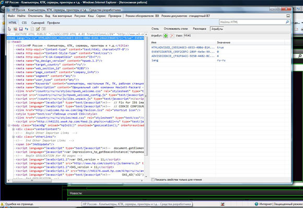Click the Internet zone globe icon
Image resolution: width=303 pixels, height=208 pixels.
(x=257, y=204)
